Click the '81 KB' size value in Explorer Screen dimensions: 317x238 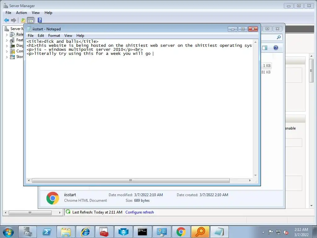tap(266, 72)
